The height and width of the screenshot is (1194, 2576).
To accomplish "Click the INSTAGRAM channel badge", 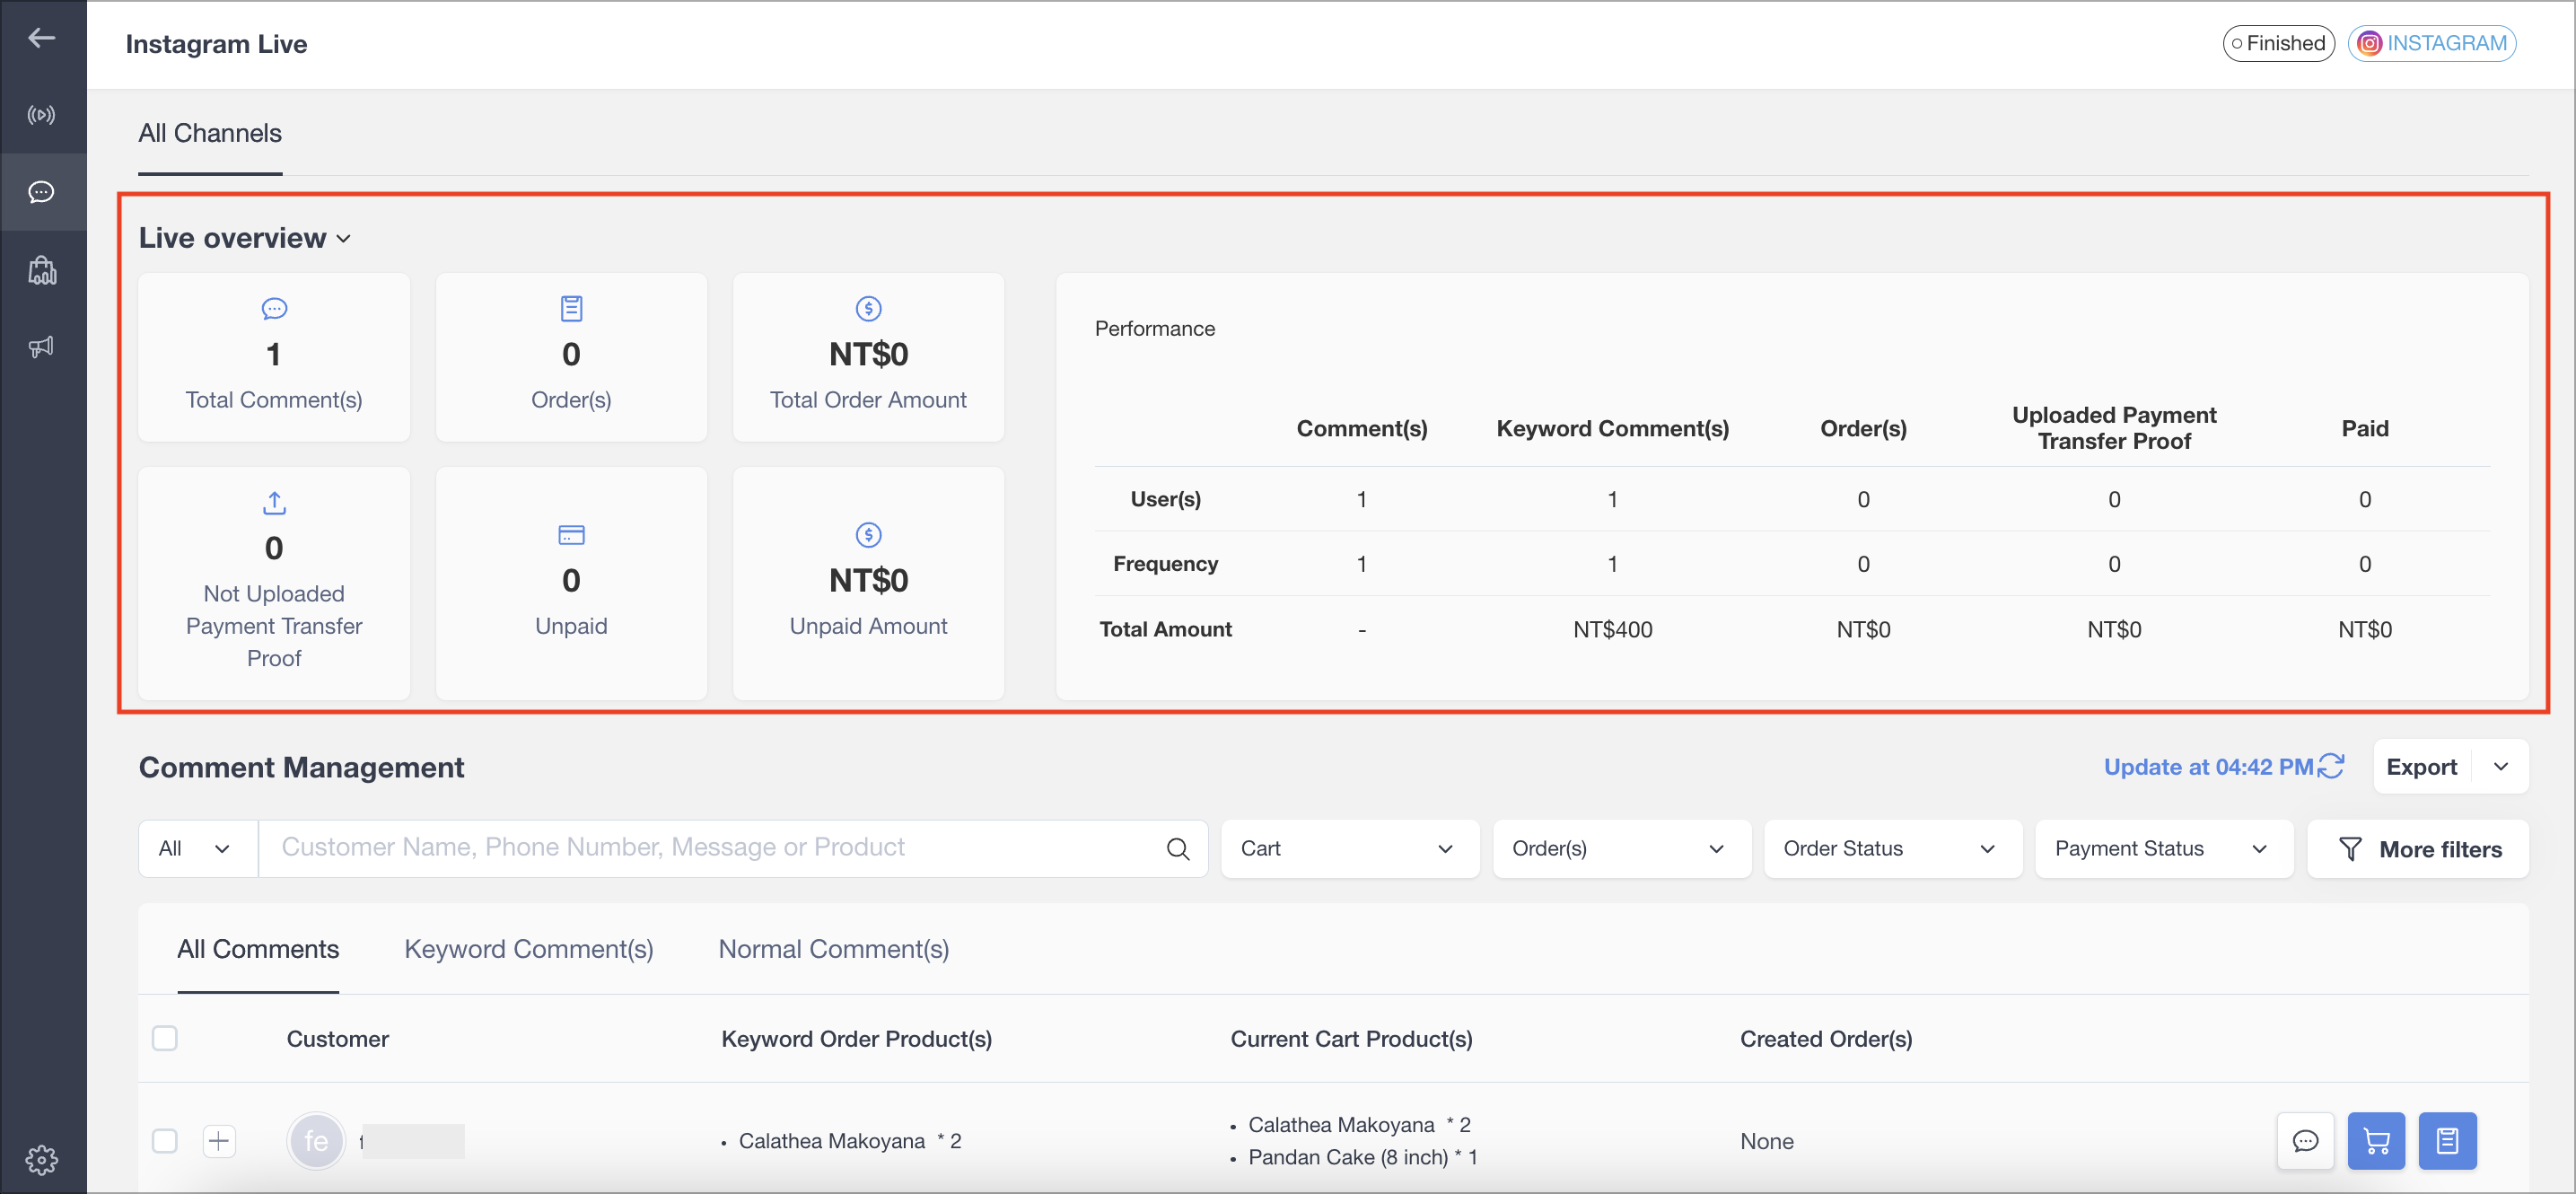I will (x=2431, y=43).
